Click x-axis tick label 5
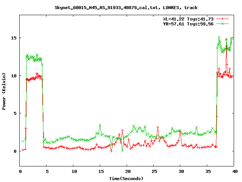 47,171
